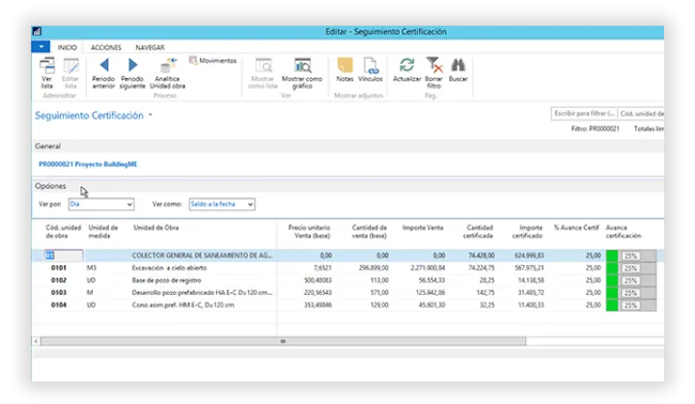Open the Ver como dropdown
The height and width of the screenshot is (404, 695).
(221, 204)
